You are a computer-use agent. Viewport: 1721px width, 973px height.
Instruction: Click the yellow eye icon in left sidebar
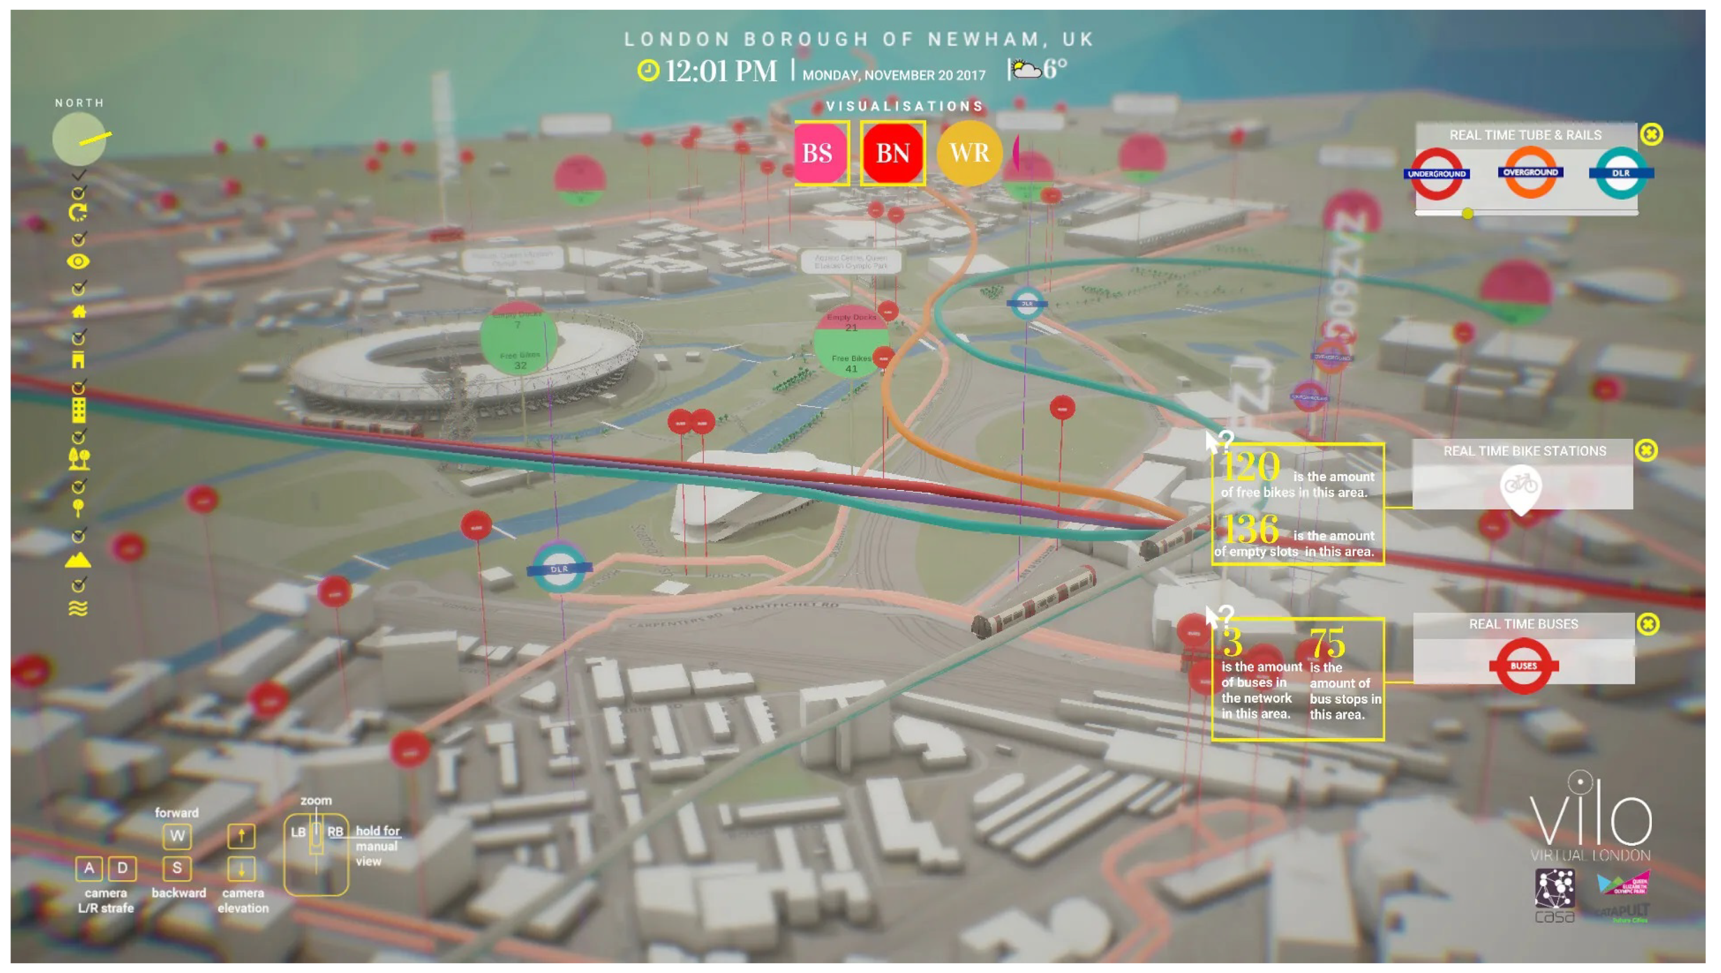(78, 262)
